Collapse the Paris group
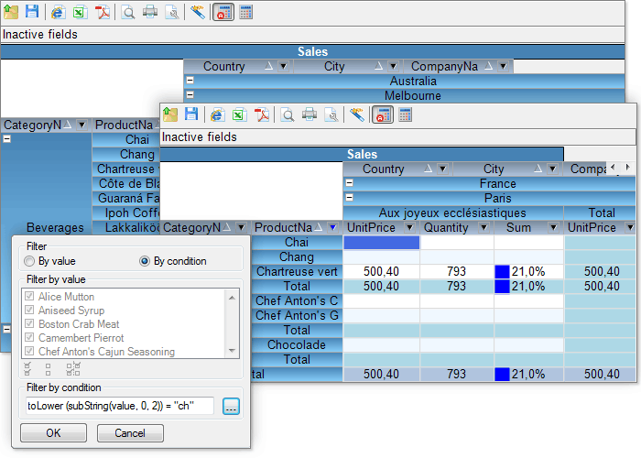Screen dimensions: 641x458 coord(350,198)
